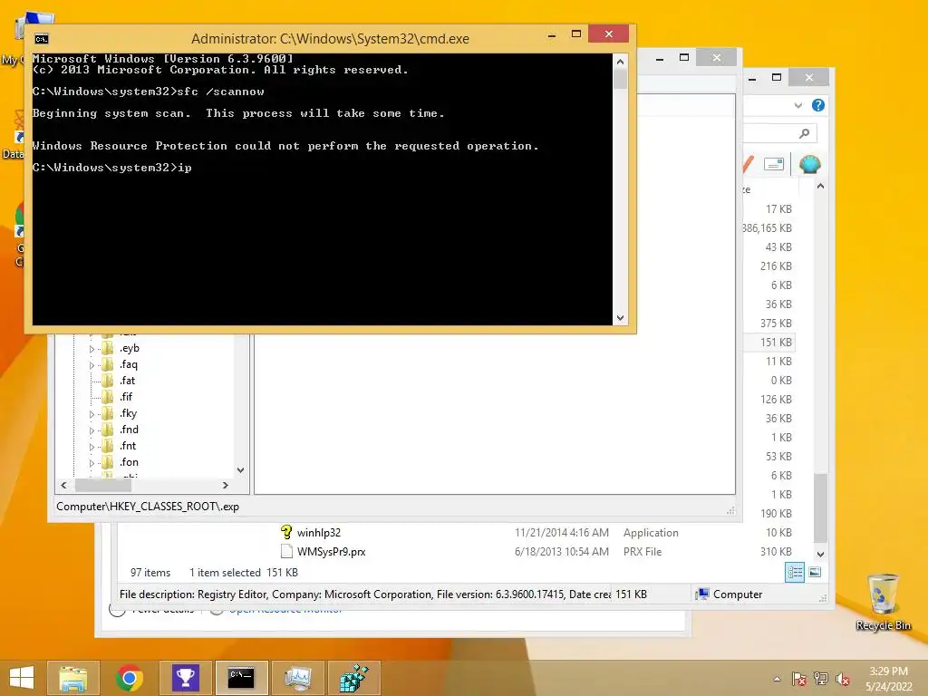Select the .fnt registry key
This screenshot has width=928, height=696.
(128, 446)
